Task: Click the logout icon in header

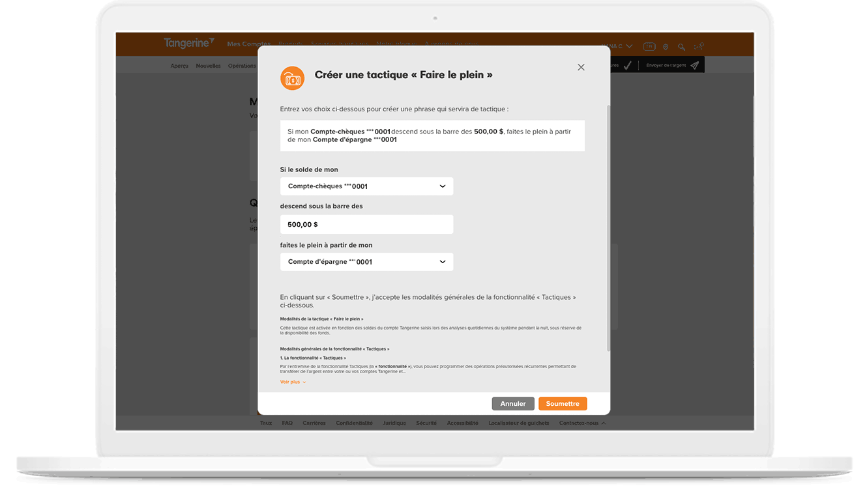Action: (699, 46)
